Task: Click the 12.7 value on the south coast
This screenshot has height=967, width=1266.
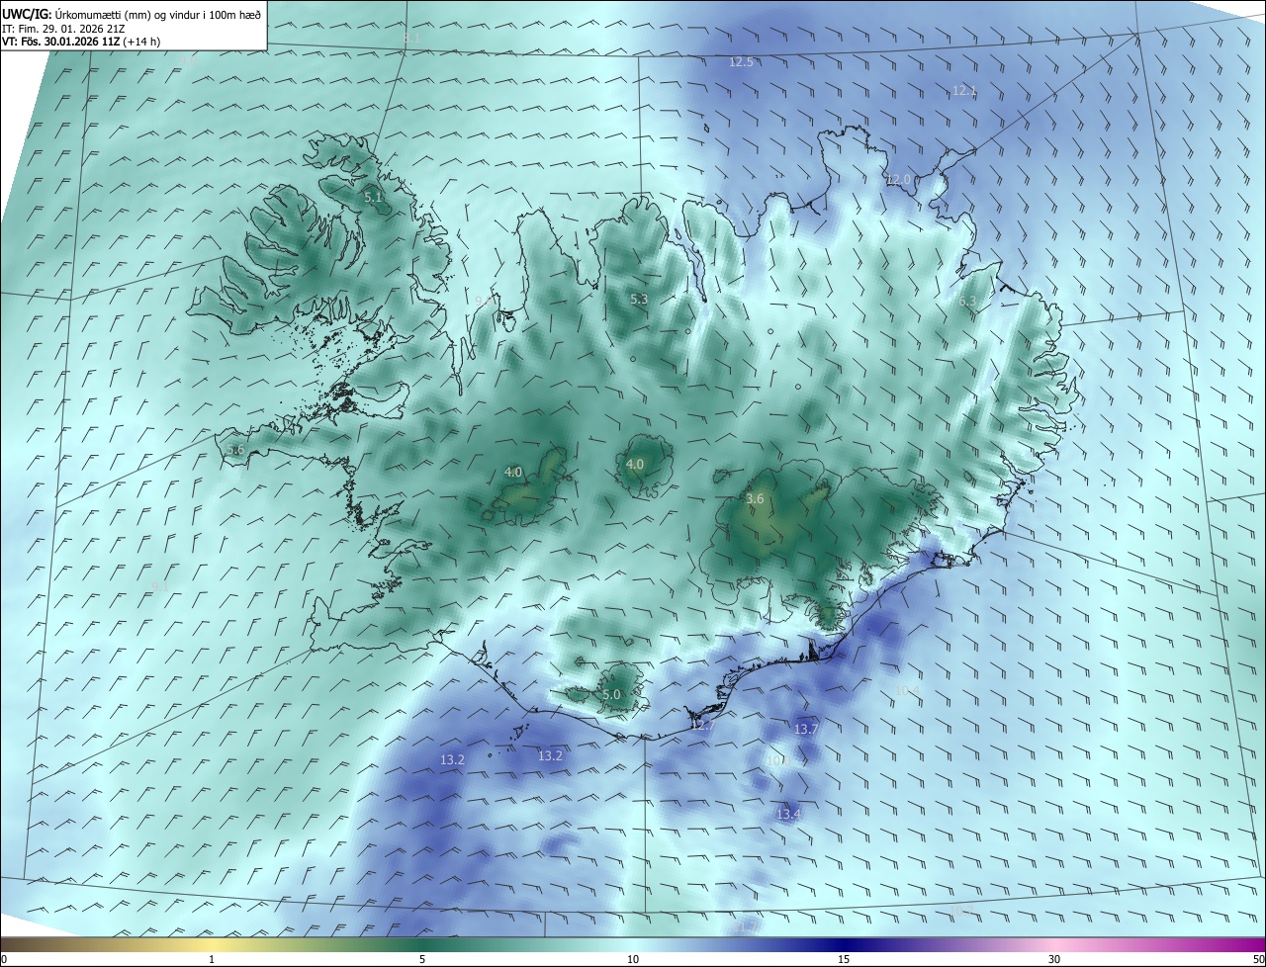Action: [702, 725]
